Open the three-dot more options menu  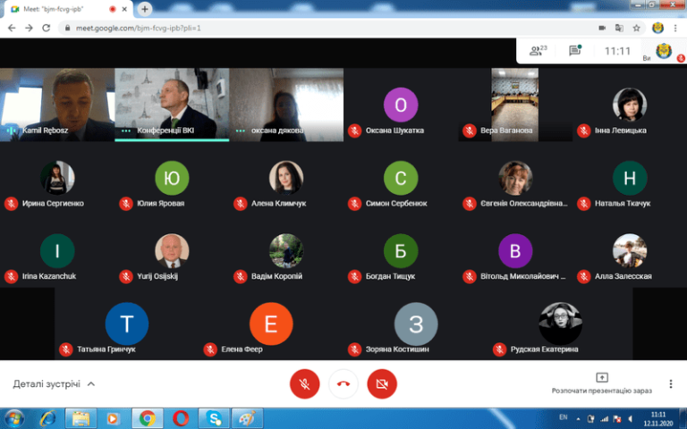pos(671,383)
